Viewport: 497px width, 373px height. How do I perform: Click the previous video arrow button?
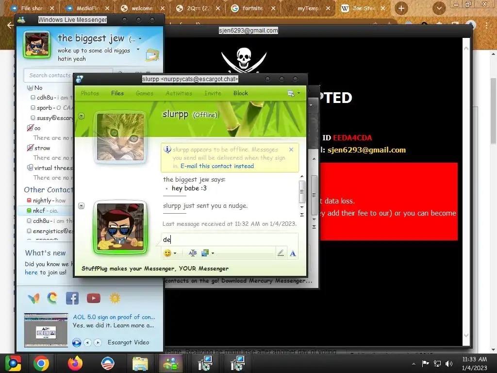[88, 342]
